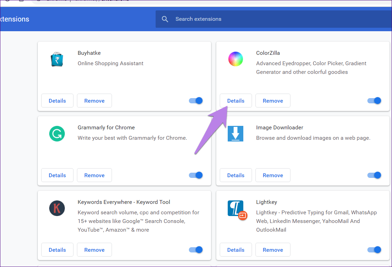Viewport: 392px width, 267px height.
Task: View Details for Grammarly for Chrome
Action: (x=57, y=175)
